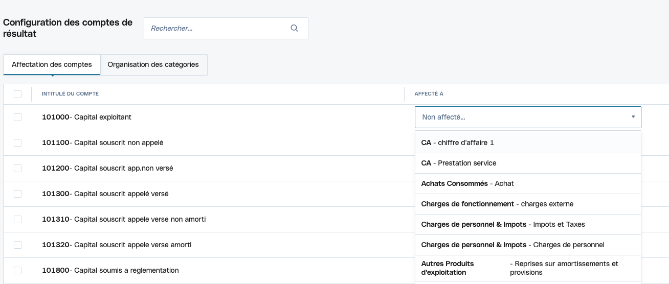Tick checkbox for 101200 Capital souscrit app.non versé
The image size is (669, 284).
tap(18, 168)
